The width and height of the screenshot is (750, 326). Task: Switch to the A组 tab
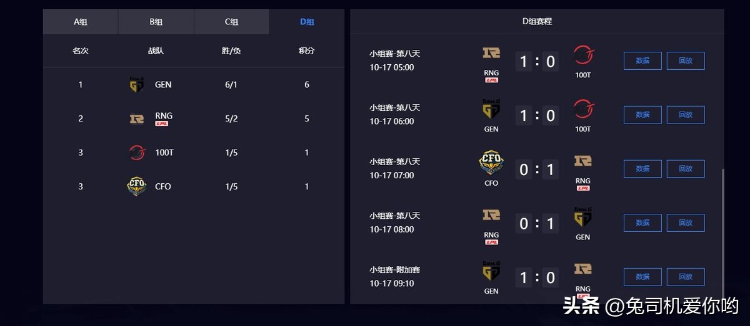pos(81,22)
